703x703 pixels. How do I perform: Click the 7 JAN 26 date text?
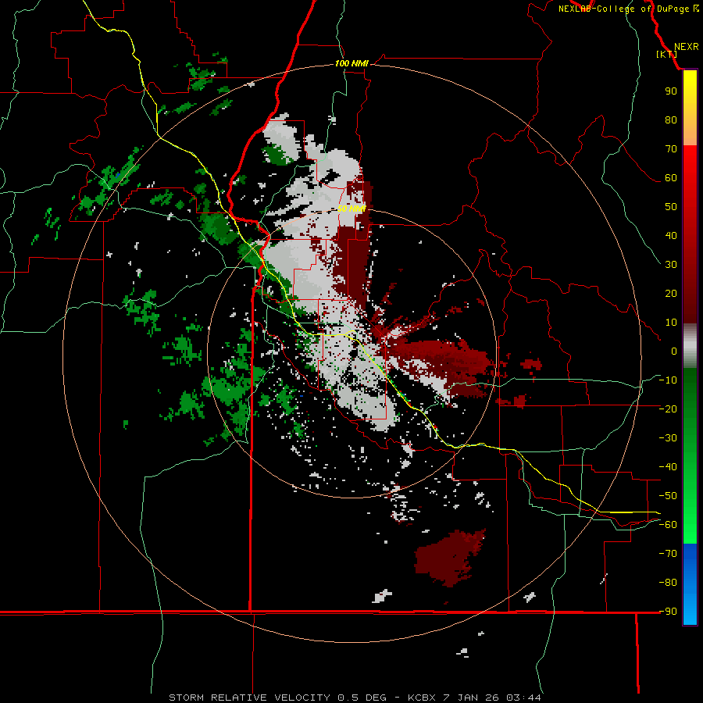471,698
